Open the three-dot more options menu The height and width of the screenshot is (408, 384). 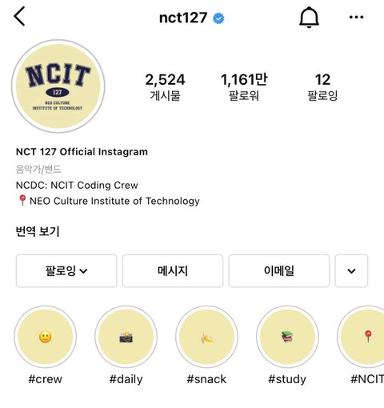pyautogui.click(x=356, y=18)
